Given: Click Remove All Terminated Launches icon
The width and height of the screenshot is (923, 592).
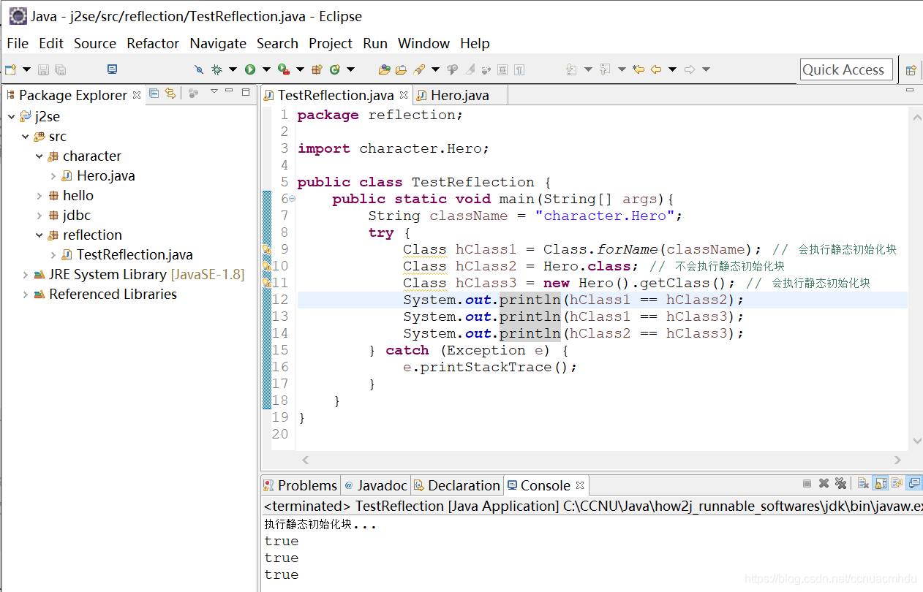Looking at the screenshot, I should 840,483.
